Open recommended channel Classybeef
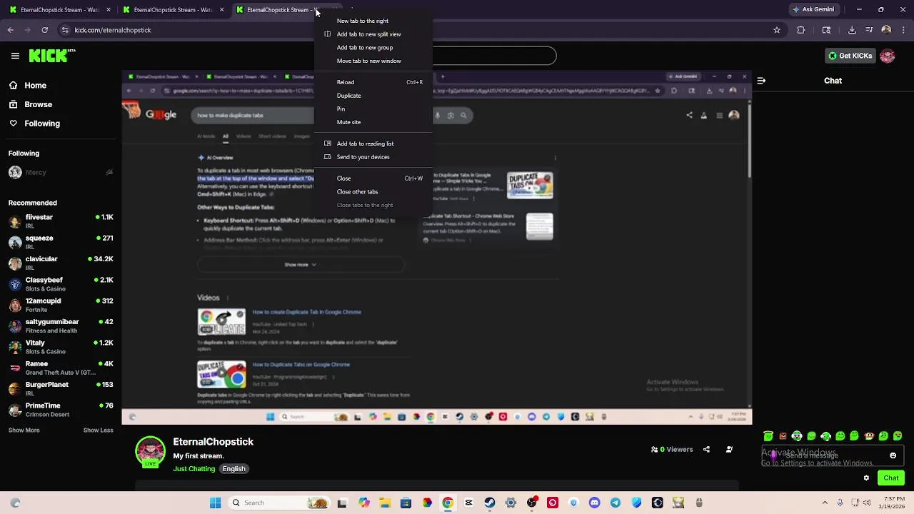 (60, 284)
